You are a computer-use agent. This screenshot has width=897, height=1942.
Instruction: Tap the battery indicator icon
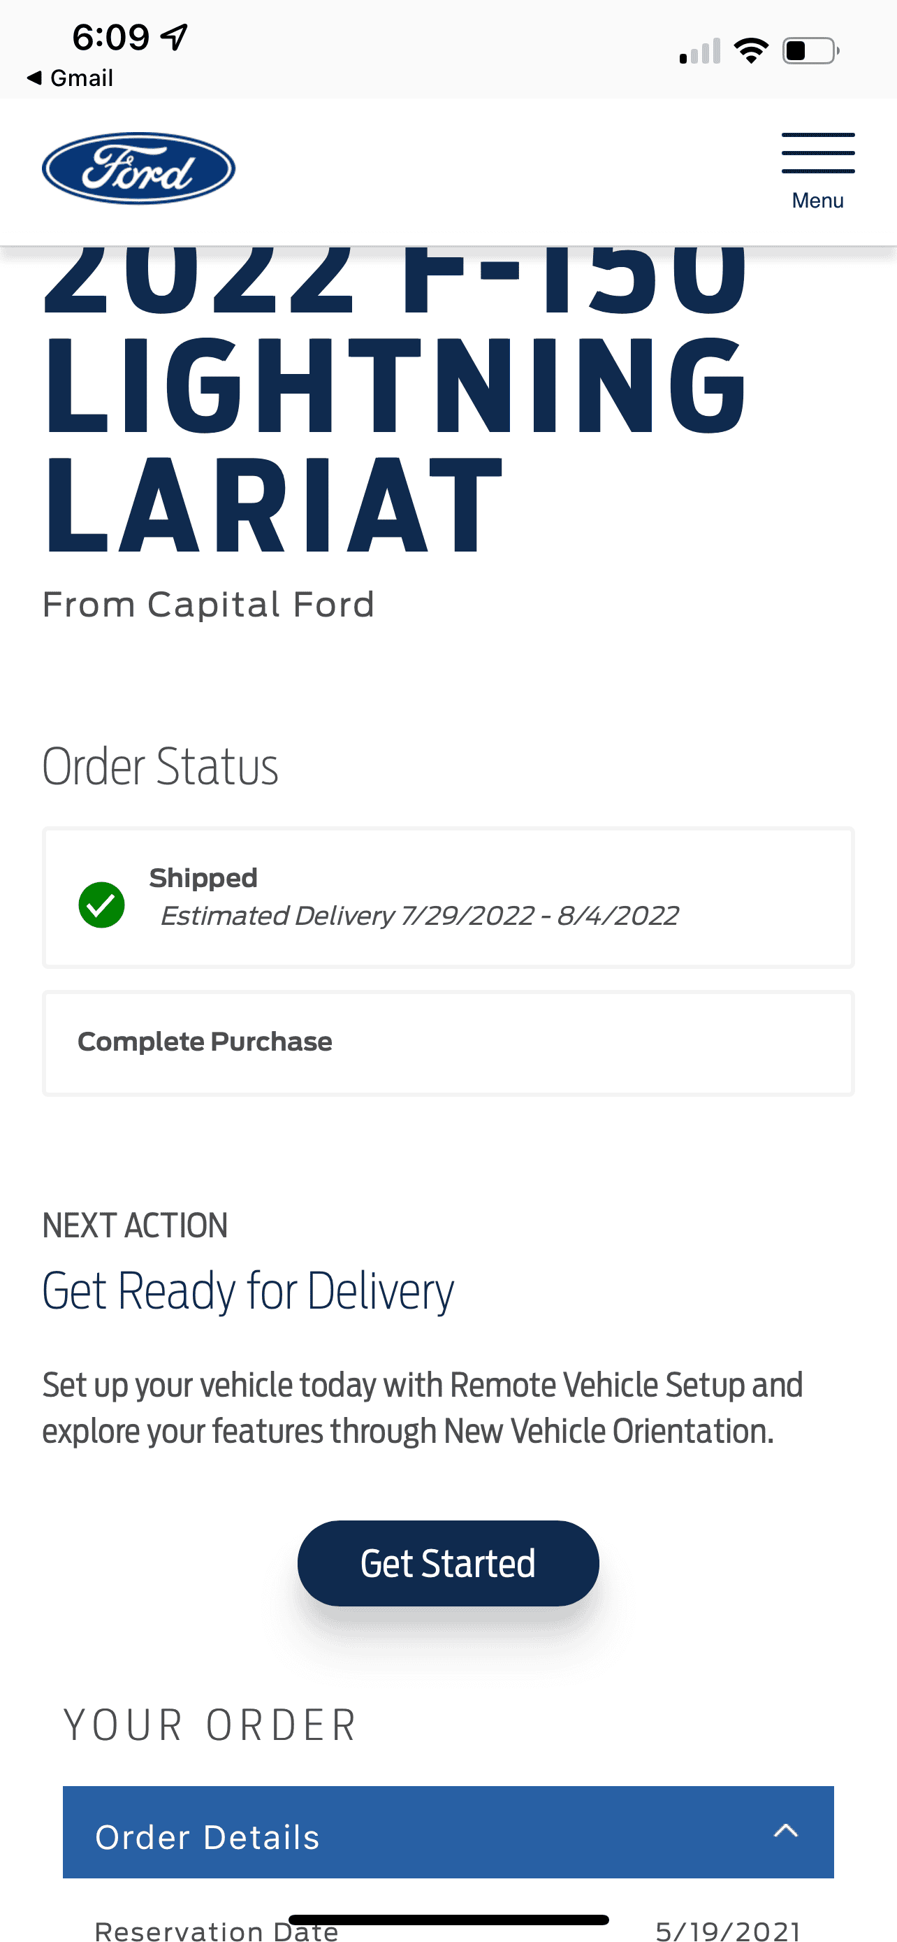[810, 51]
